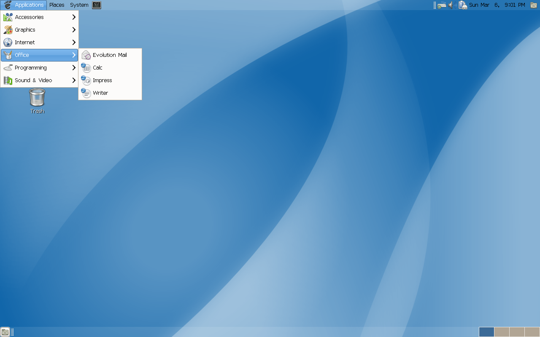The height and width of the screenshot is (337, 540).
Task: Launch the terminal from the top panel
Action: pyautogui.click(x=97, y=5)
